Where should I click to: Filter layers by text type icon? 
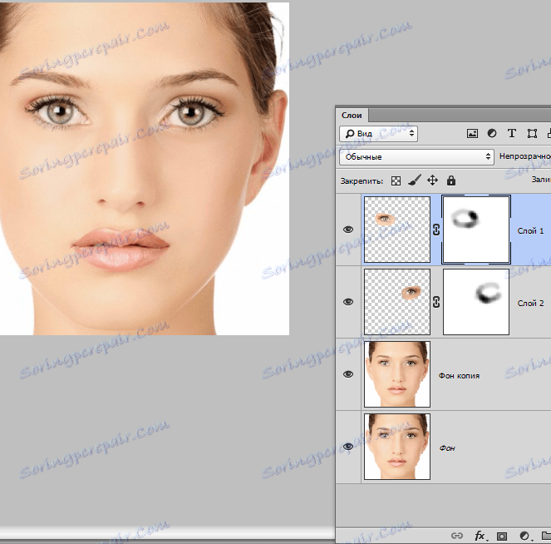coord(512,133)
